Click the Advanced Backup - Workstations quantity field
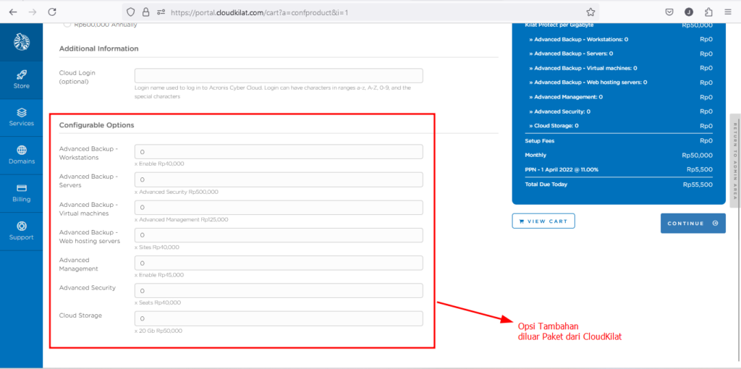This screenshot has height=369, width=741. 279,152
